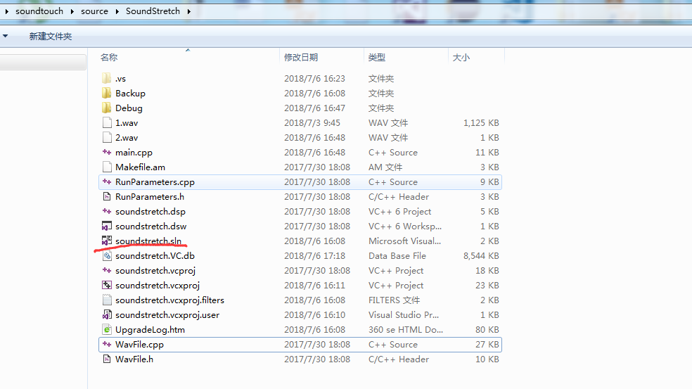Select the 1.wav file icon

tap(107, 122)
